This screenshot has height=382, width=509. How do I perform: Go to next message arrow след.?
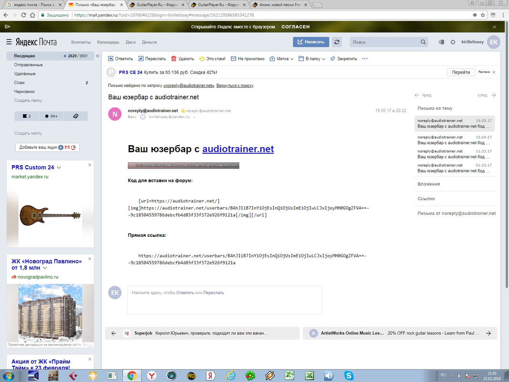point(487,95)
